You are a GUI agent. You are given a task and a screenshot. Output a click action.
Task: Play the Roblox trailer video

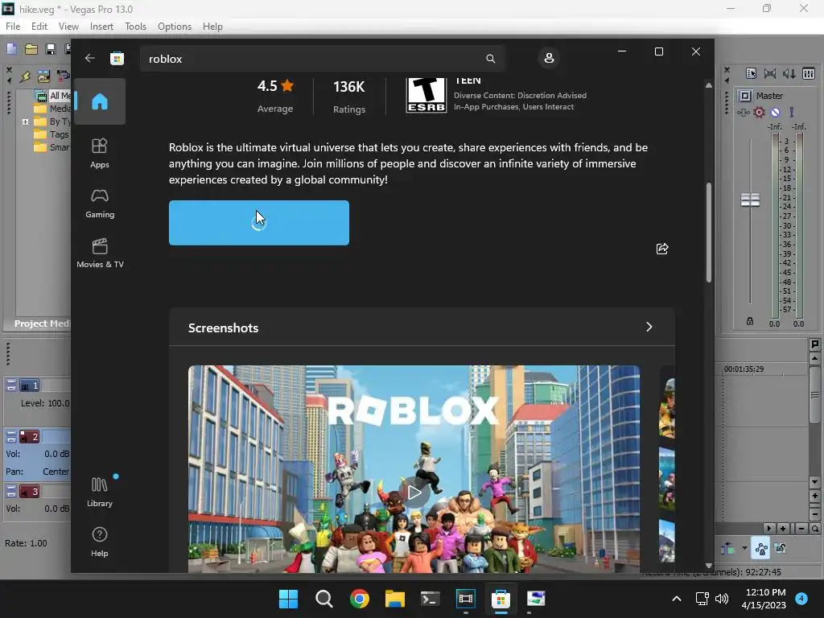[414, 492]
